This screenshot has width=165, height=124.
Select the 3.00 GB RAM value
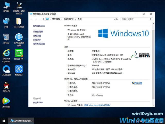coord(95,65)
